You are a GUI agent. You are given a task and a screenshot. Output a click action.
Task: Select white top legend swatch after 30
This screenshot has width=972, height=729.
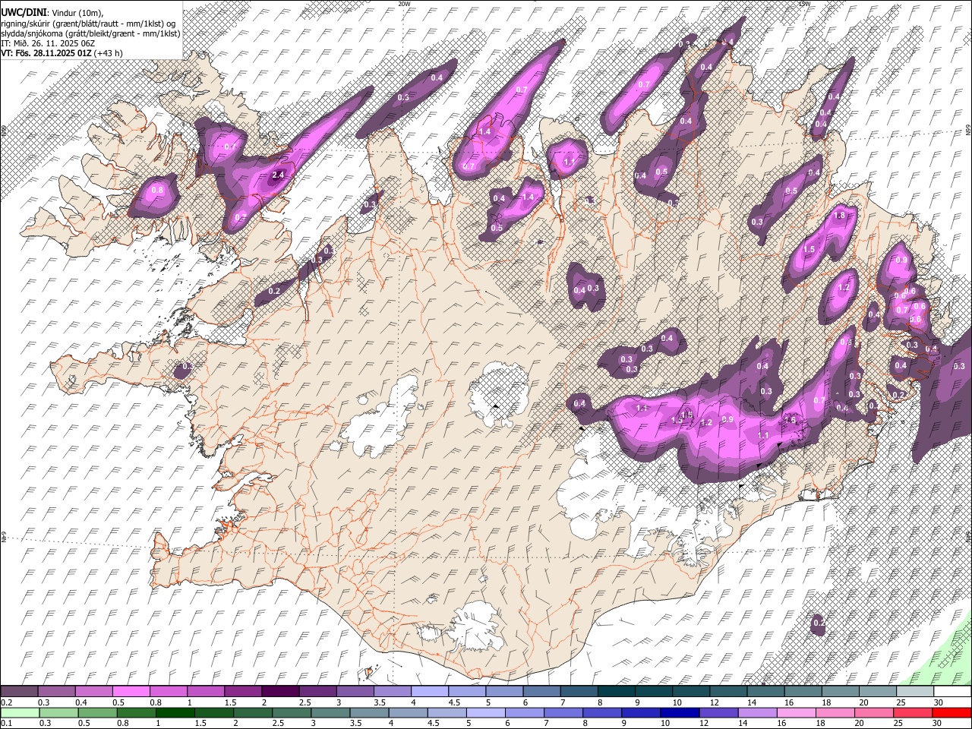(x=953, y=692)
